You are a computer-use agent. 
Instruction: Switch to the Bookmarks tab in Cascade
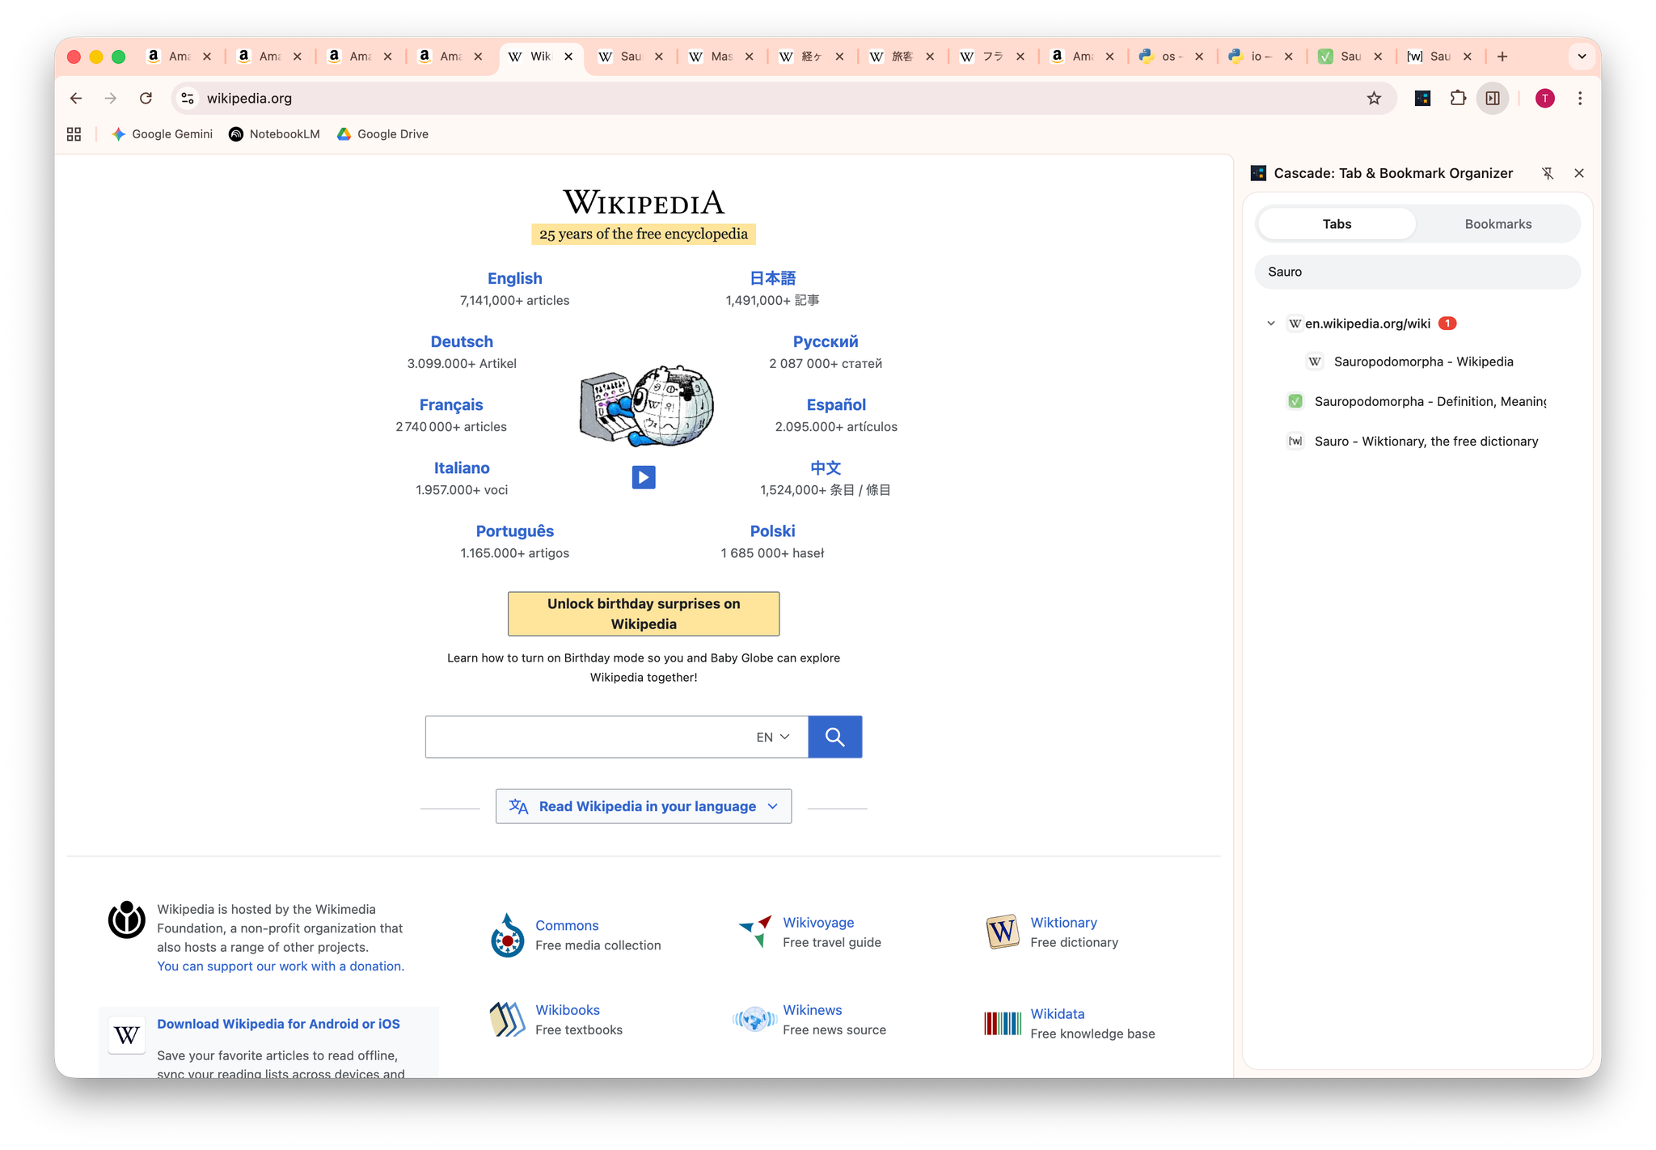pyautogui.click(x=1498, y=224)
